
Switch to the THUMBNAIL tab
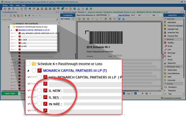68,15
